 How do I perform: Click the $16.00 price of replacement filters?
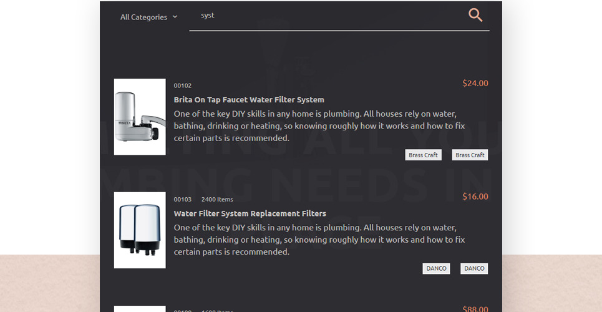[x=475, y=197]
